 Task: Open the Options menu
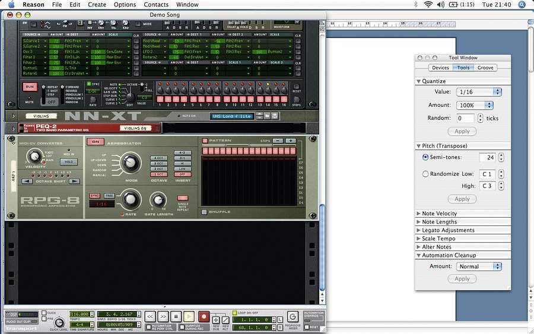[x=125, y=4]
